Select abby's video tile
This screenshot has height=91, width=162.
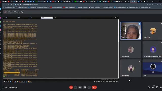click(x=131, y=31)
